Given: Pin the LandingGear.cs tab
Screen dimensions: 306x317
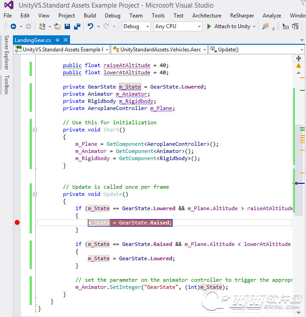Looking at the screenshot, I should (x=57, y=40).
